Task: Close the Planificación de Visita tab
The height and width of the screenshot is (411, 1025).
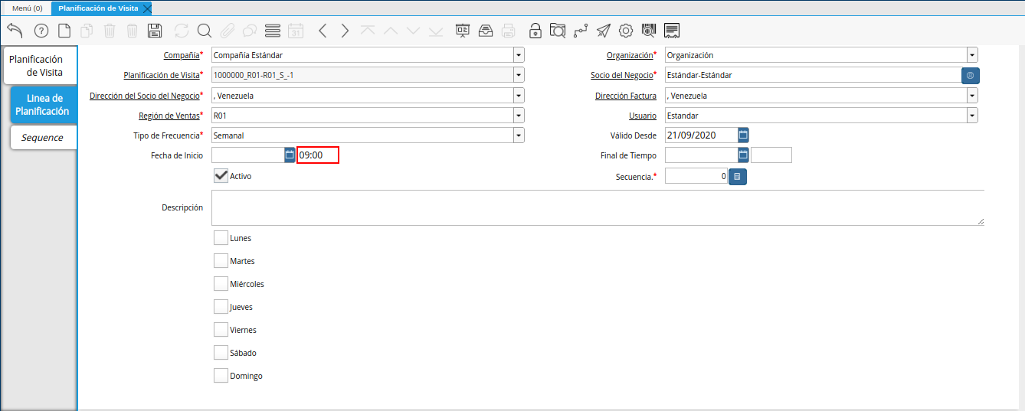Action: pyautogui.click(x=147, y=8)
